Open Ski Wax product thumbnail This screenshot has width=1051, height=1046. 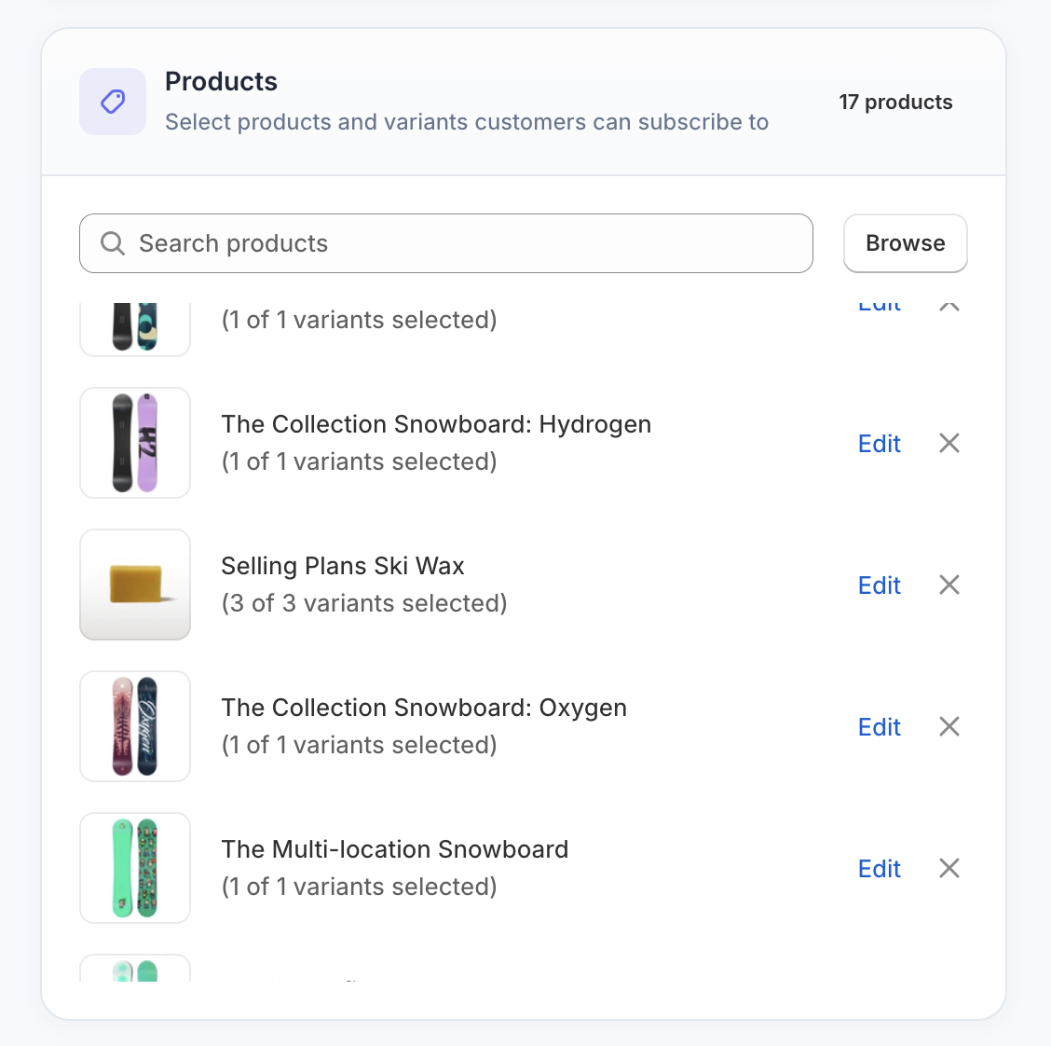coord(135,585)
